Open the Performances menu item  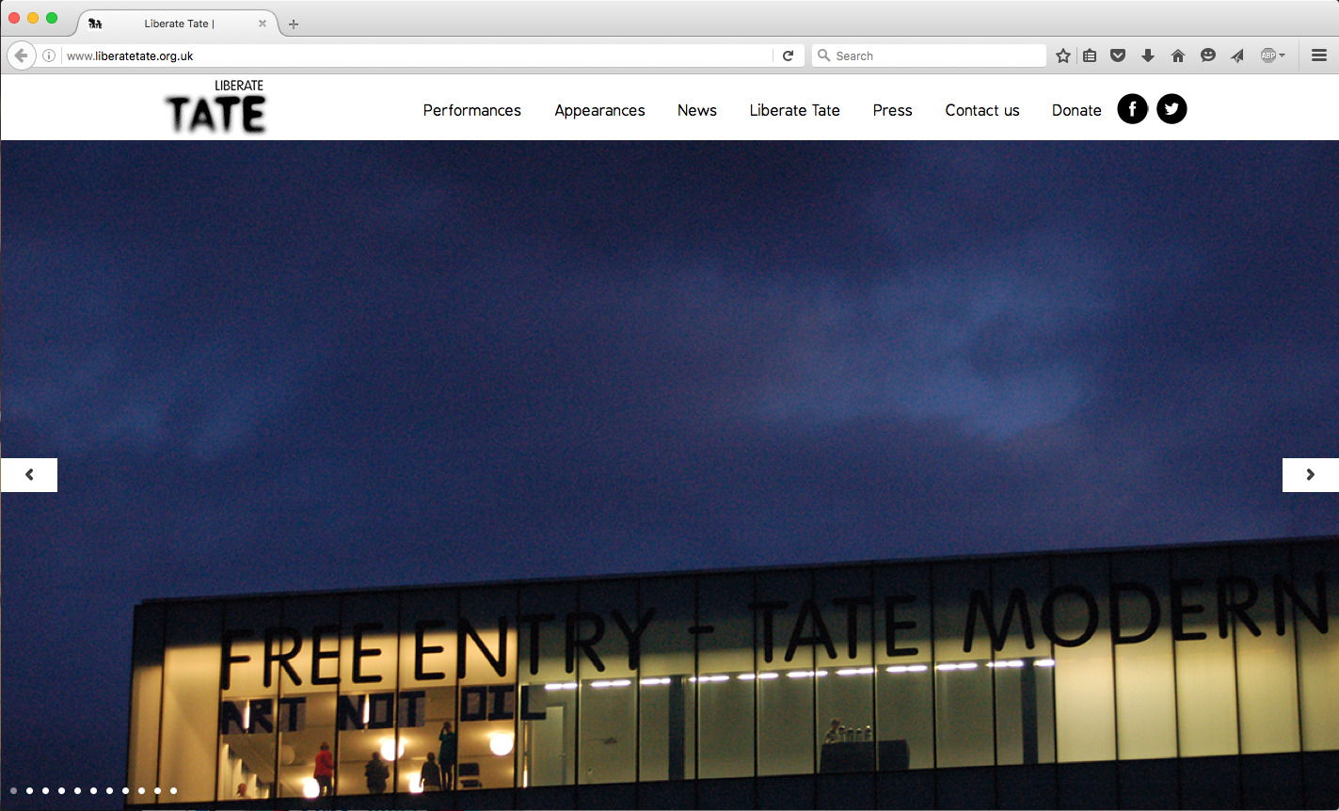pyautogui.click(x=471, y=110)
